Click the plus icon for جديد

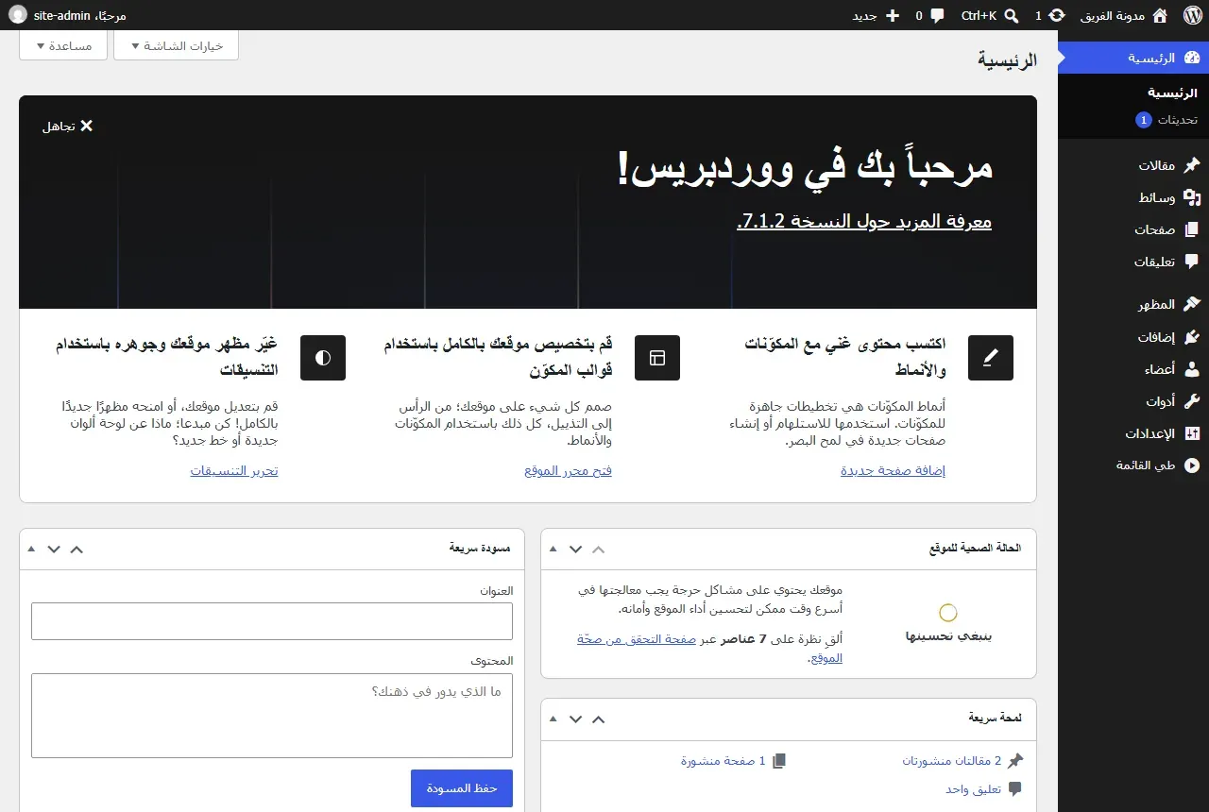coord(892,15)
